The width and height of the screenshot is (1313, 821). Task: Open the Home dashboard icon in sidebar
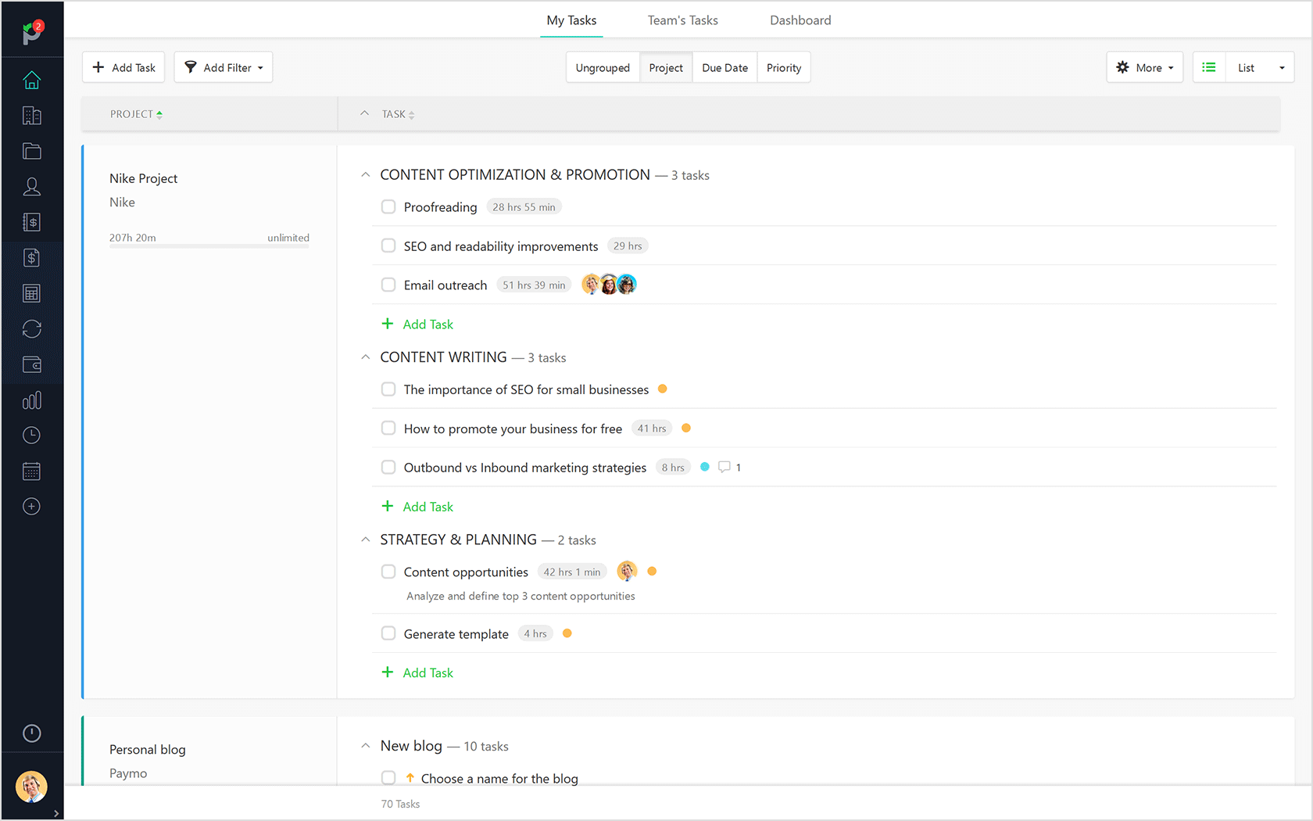click(31, 80)
